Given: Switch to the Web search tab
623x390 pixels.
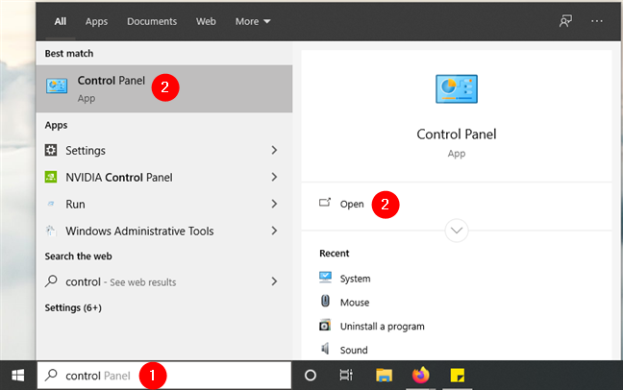Looking at the screenshot, I should 206,21.
